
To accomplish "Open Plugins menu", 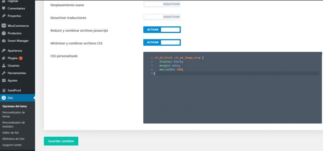I will coord(13,58).
